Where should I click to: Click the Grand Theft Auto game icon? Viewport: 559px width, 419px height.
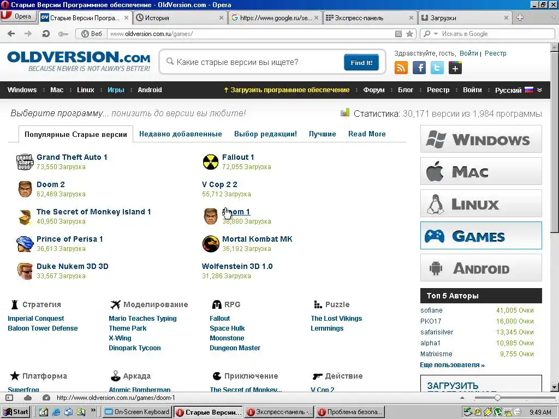coord(25,161)
